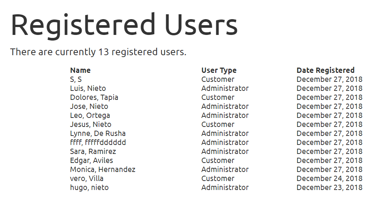Select the name Luis, Nieto

click(88, 88)
